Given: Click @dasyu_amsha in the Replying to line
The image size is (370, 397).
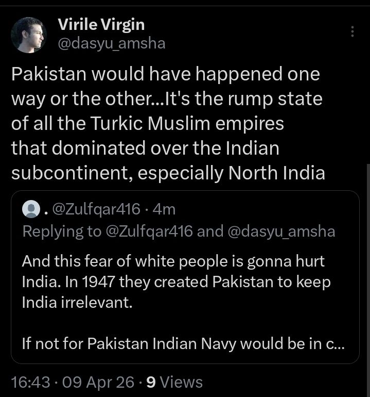Looking at the screenshot, I should coord(281,231).
